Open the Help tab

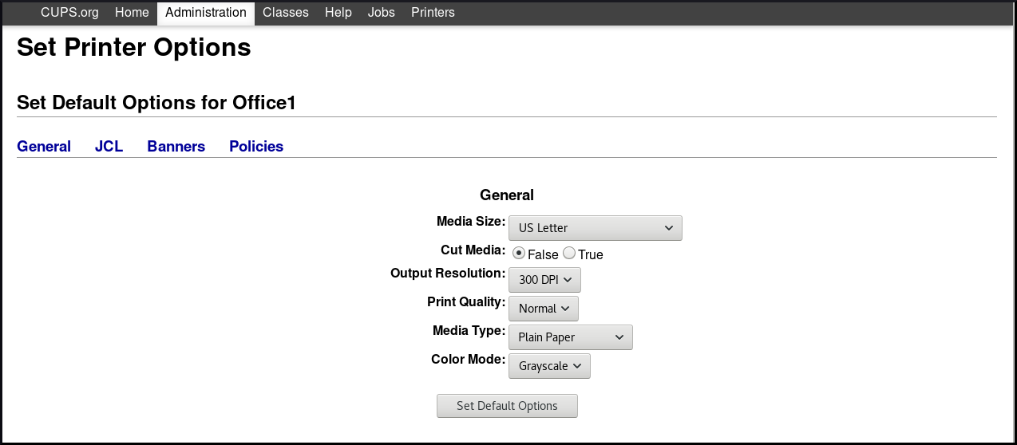338,13
